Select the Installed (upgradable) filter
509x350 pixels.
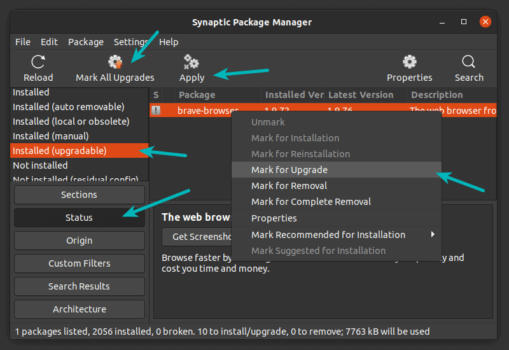coord(60,151)
